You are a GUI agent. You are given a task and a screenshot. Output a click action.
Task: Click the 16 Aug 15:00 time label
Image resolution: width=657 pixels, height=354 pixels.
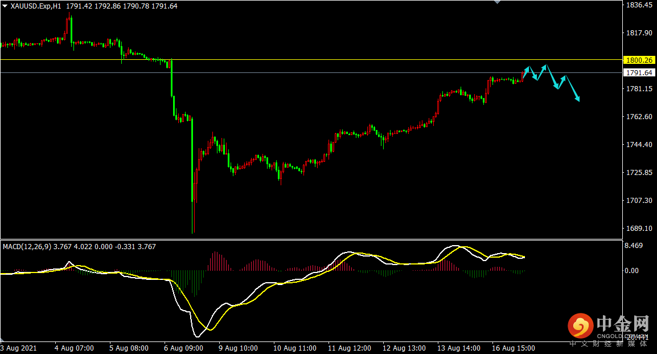[x=514, y=348]
